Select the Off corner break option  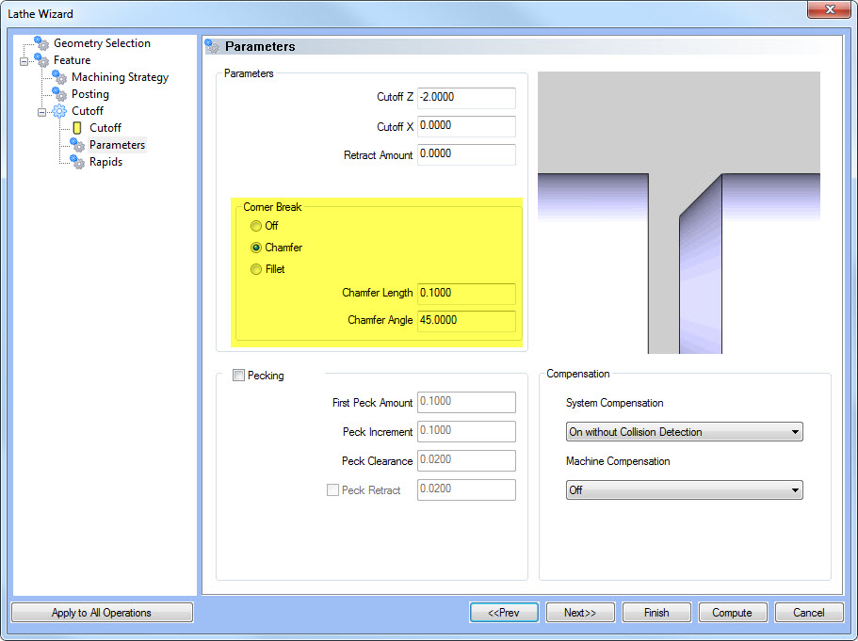coord(256,226)
